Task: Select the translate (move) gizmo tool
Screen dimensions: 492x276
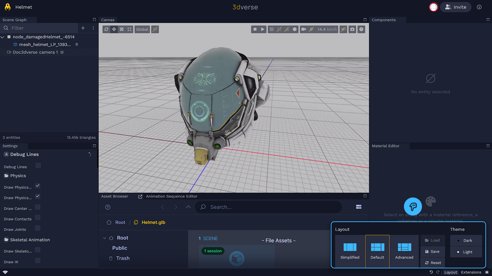Action: [114, 29]
